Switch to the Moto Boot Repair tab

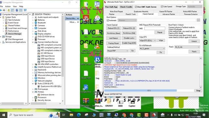tap(116, 11)
